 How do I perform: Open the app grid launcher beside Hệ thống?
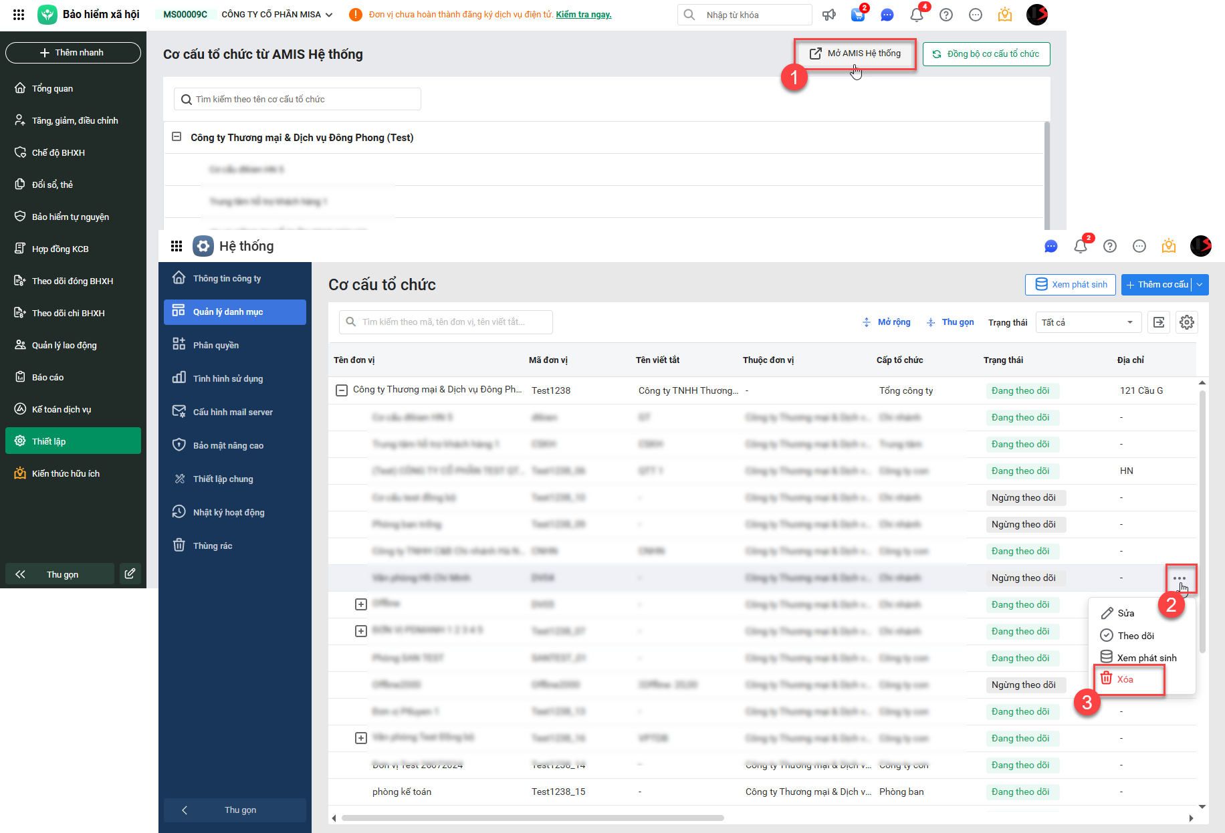(177, 246)
